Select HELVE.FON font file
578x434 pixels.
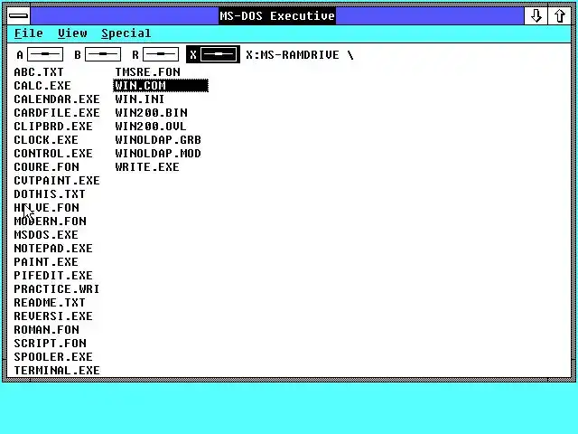pyautogui.click(x=46, y=208)
